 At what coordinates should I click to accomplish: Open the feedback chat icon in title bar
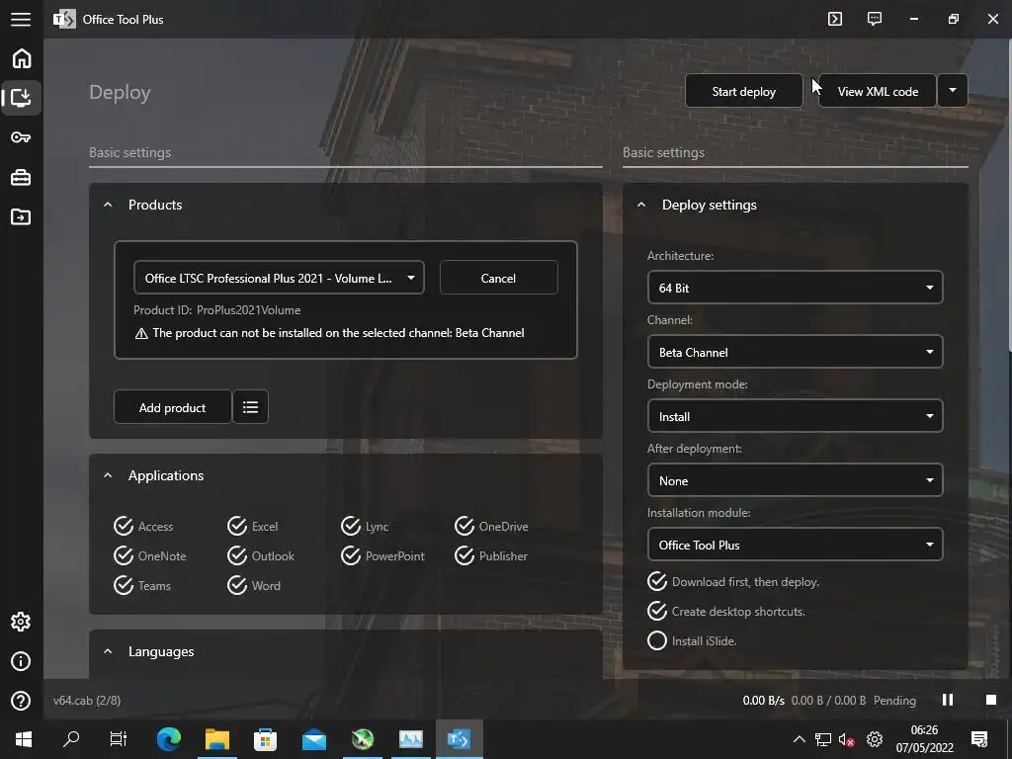point(875,19)
